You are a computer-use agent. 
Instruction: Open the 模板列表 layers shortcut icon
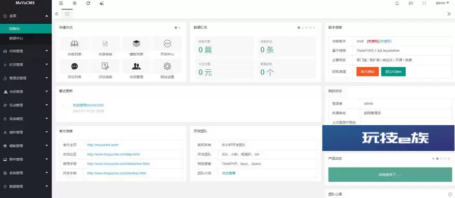[x=136, y=44]
